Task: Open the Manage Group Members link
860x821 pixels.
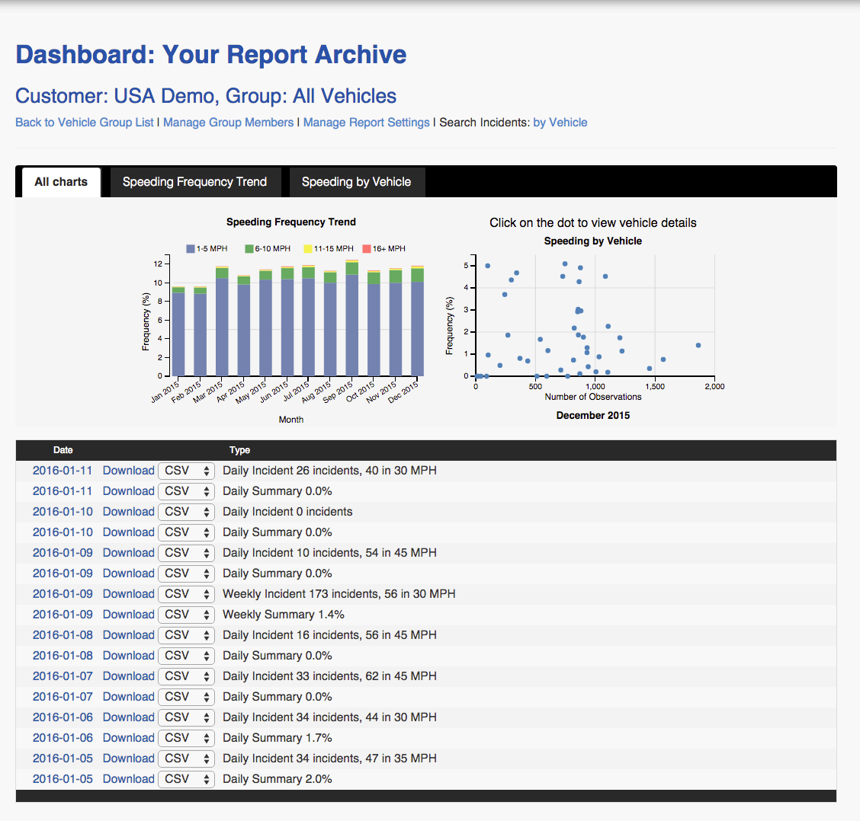Action: pos(228,123)
